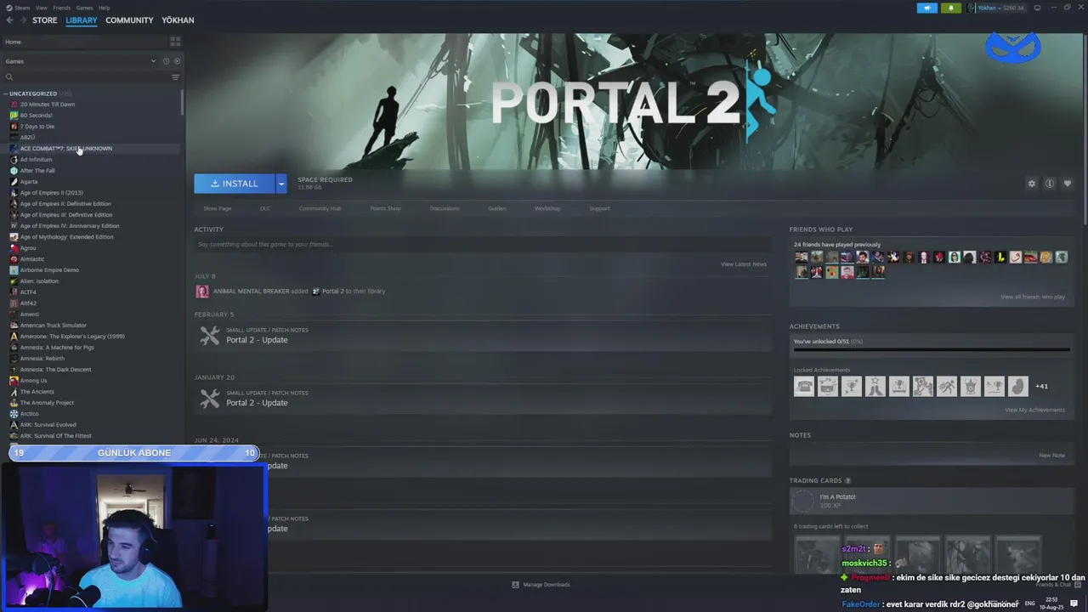The height and width of the screenshot is (612, 1088).
Task: Open the Steam menu
Action: point(21,8)
